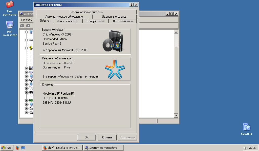
Task: Go to the Восстановление системы tab
Action: click(86, 12)
